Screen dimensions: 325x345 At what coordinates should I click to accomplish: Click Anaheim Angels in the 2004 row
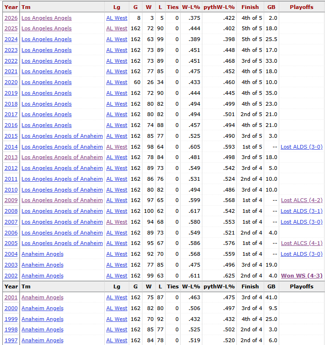(x=42, y=254)
